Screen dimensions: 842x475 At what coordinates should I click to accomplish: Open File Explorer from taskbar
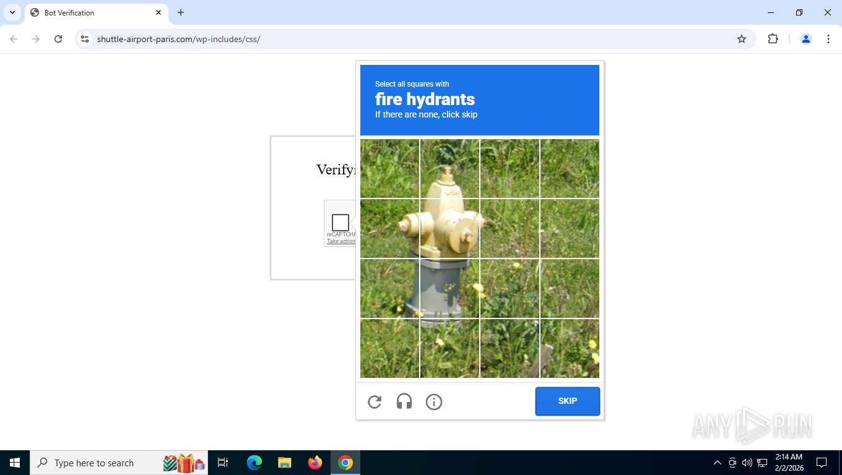(284, 463)
